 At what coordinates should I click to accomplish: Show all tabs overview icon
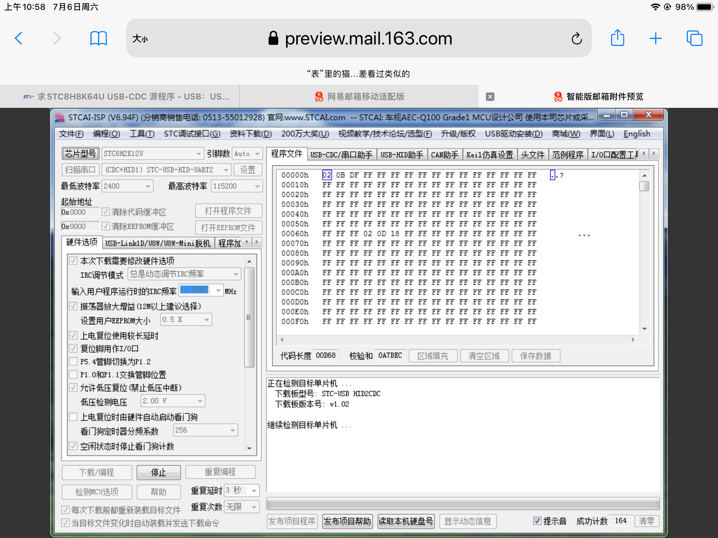694,38
